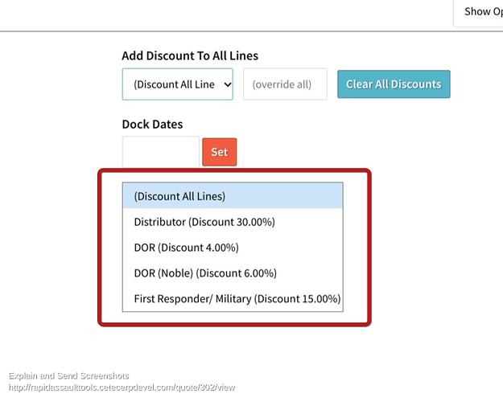Click the Add Discount To All Lines heading
503x402 pixels.
[x=190, y=55]
